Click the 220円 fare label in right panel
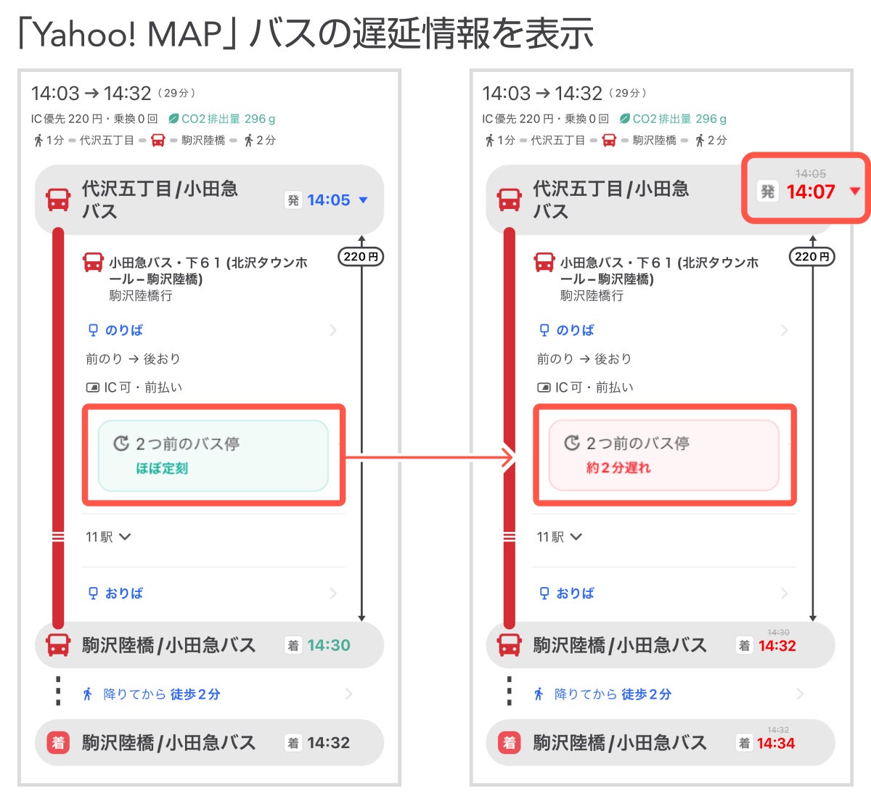 point(812,256)
